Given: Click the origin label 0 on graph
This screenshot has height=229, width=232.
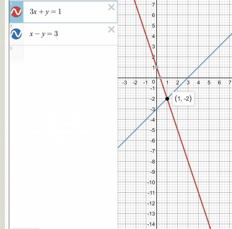Looking at the screenshot, I should pos(153,82).
